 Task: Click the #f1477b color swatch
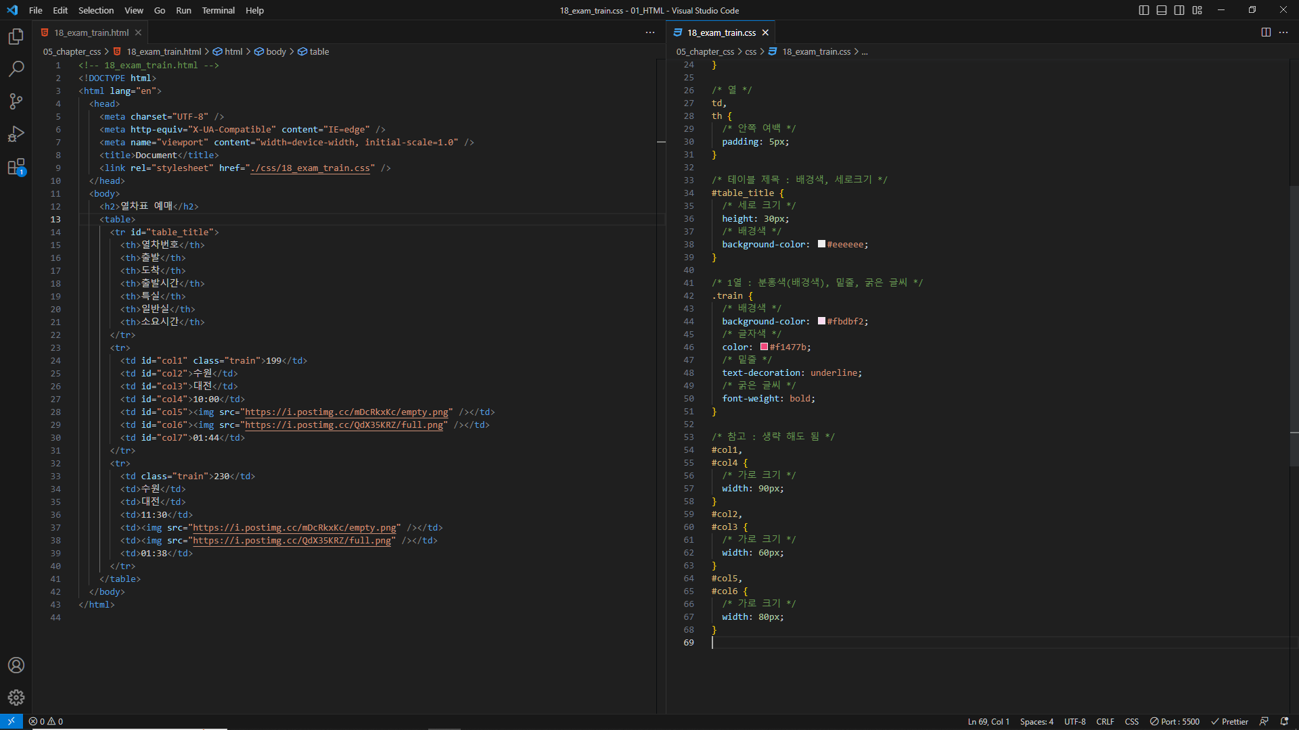click(764, 347)
